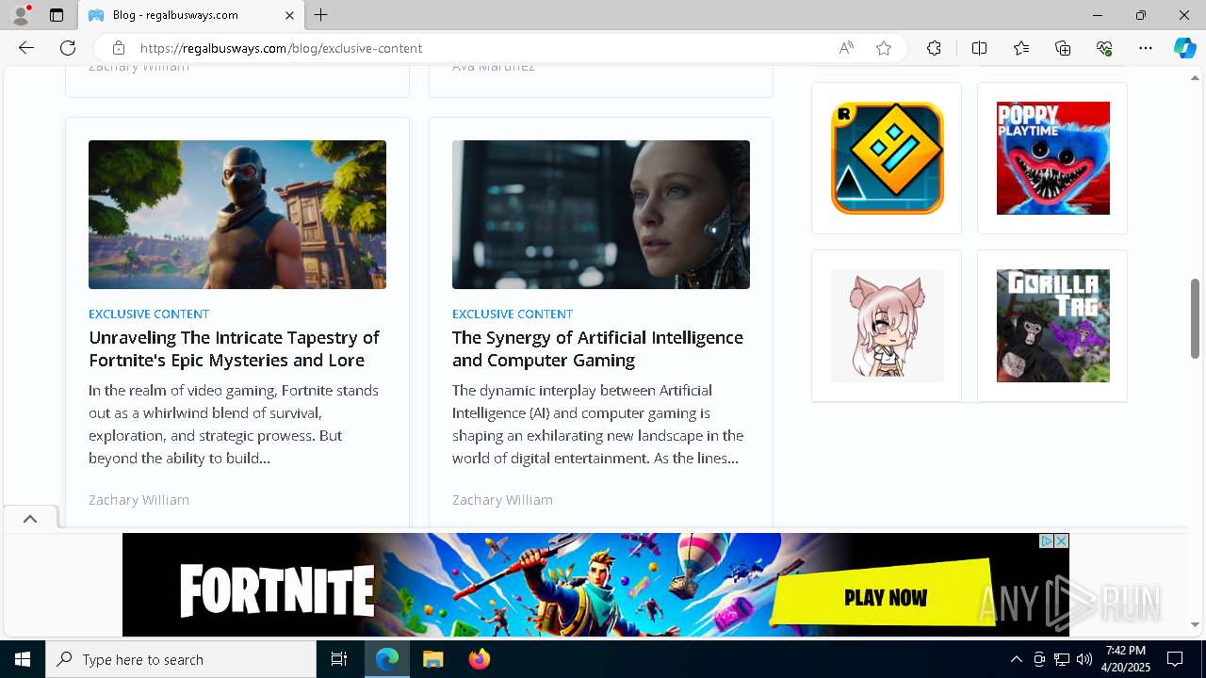Screen dimensions: 1206x678
Task: Open the AI cyborg article image
Action: pyautogui.click(x=601, y=215)
